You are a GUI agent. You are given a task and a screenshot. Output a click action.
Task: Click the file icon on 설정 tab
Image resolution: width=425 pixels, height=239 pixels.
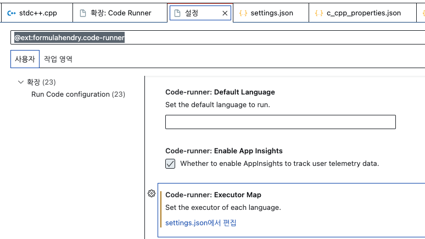(177, 13)
